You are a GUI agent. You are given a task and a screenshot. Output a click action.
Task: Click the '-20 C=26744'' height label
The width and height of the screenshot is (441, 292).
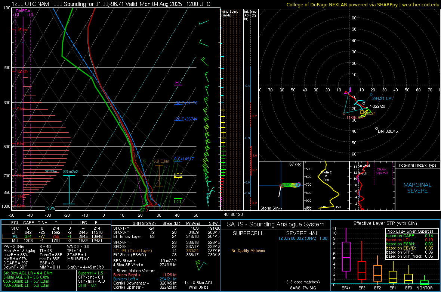tap(186, 119)
